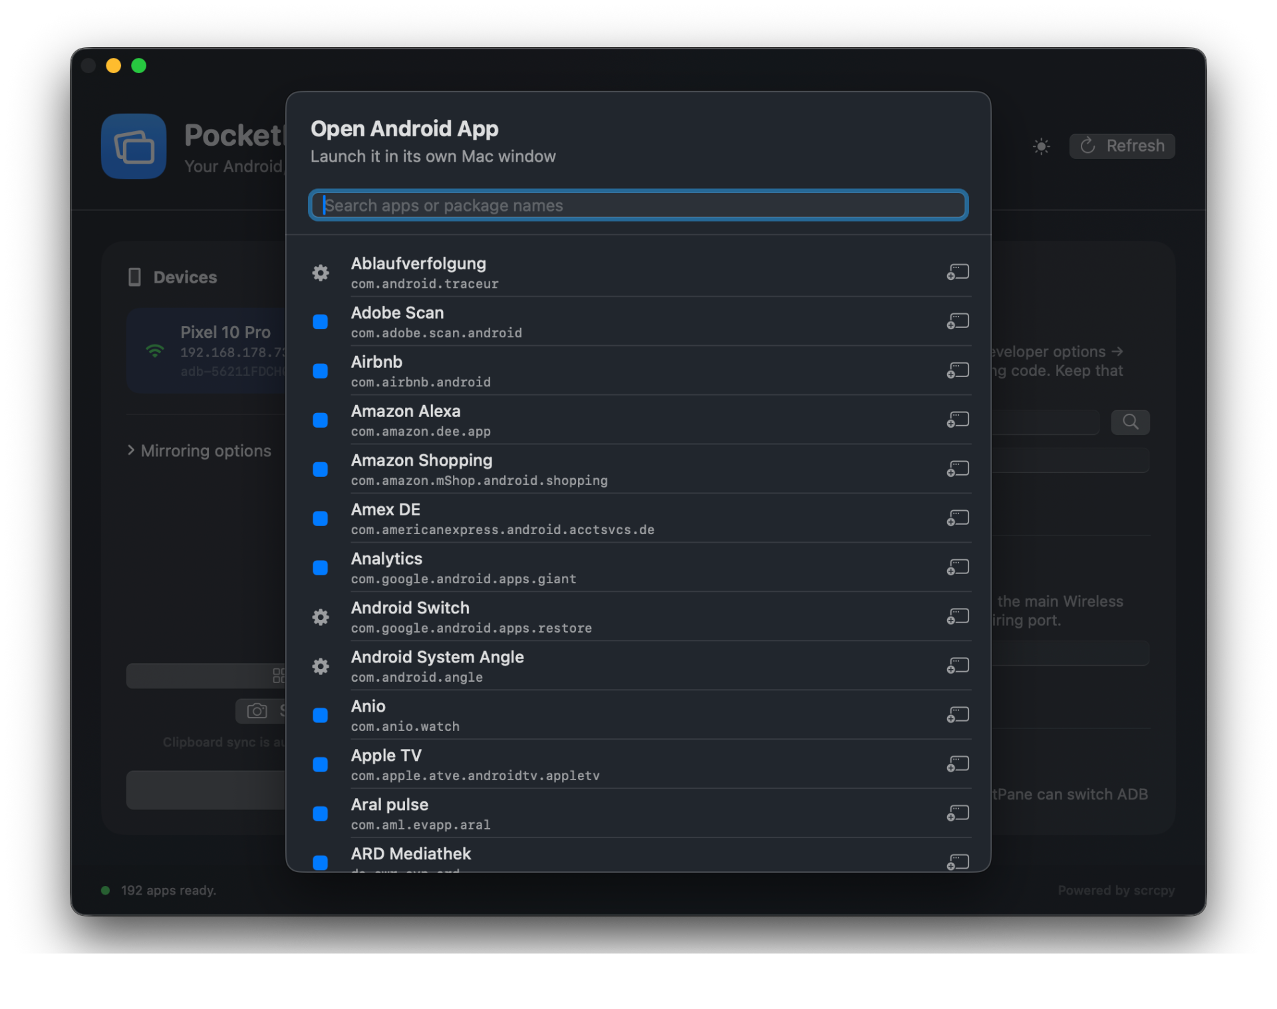Click the '192 apps ready.' status text
This screenshot has height=1009, width=1277.
(x=168, y=891)
